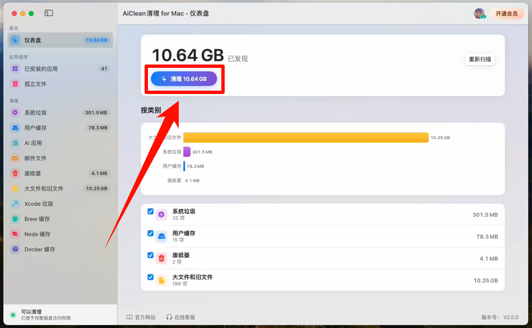Click the 301.5 MB badge in sidebar
532x328 pixels.
click(x=96, y=113)
